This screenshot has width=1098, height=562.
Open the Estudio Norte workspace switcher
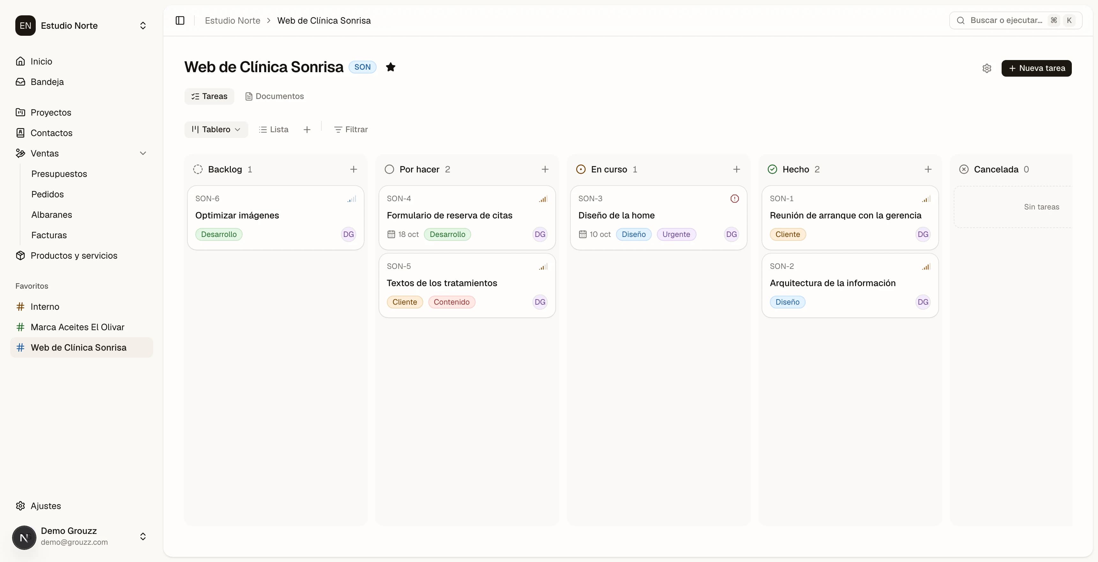[x=81, y=26]
